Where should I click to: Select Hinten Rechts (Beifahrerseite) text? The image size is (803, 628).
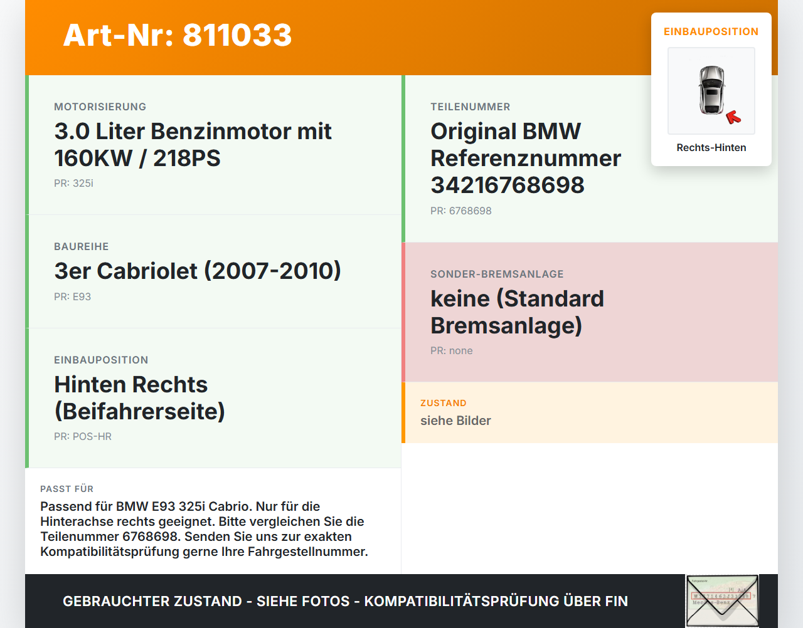click(x=140, y=398)
